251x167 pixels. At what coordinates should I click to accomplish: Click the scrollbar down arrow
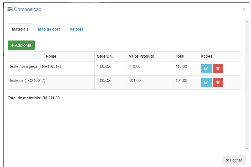coord(247,149)
